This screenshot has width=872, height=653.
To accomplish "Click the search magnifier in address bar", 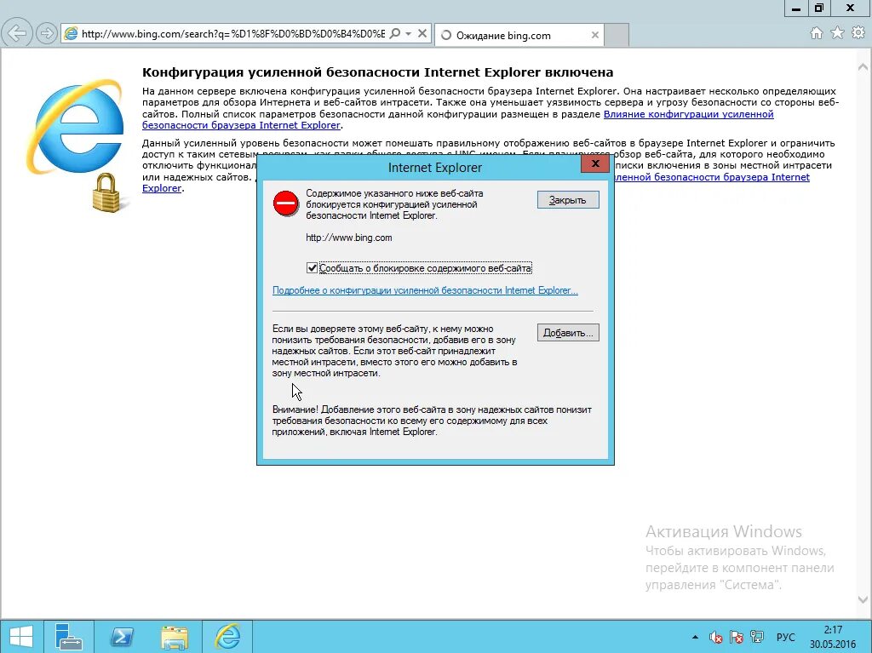I will (395, 34).
